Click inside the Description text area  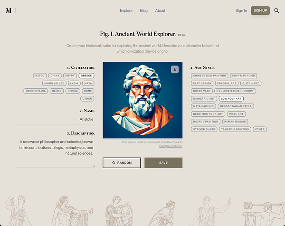point(55,153)
